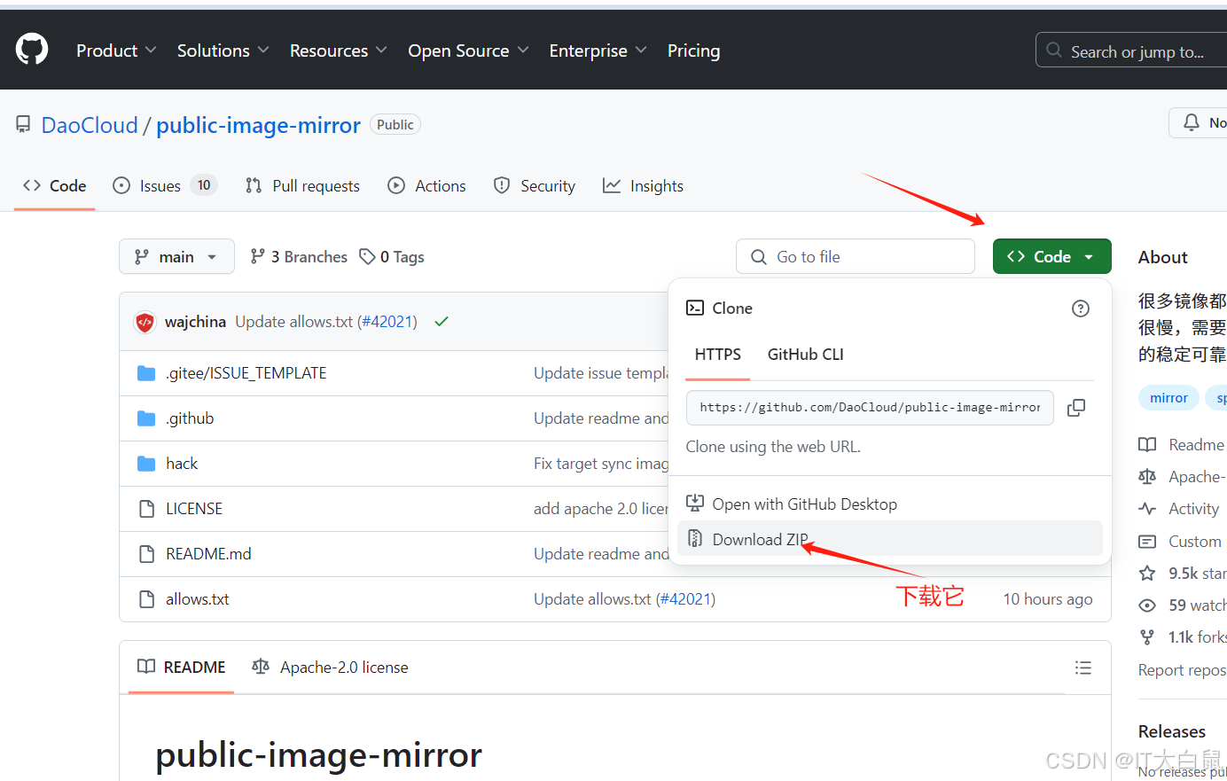1227x781 pixels.
Task: Select the HTTPS clone tab
Action: 718,355
